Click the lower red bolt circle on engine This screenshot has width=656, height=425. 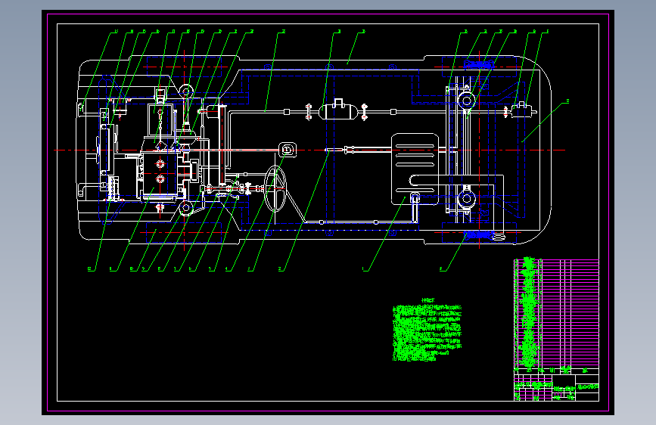[160, 179]
